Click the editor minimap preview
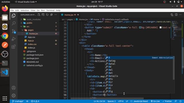The height and width of the screenshot is (103, 184). (177, 30)
